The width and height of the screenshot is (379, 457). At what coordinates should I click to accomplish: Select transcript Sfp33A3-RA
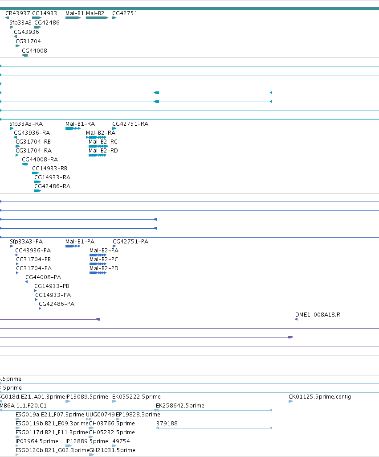tap(26, 124)
